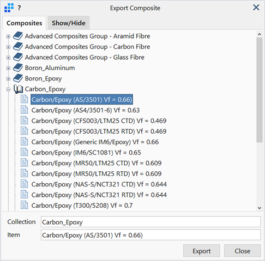Click the document icon for IM6/SC1081 item
265x261 pixels.
24,152
